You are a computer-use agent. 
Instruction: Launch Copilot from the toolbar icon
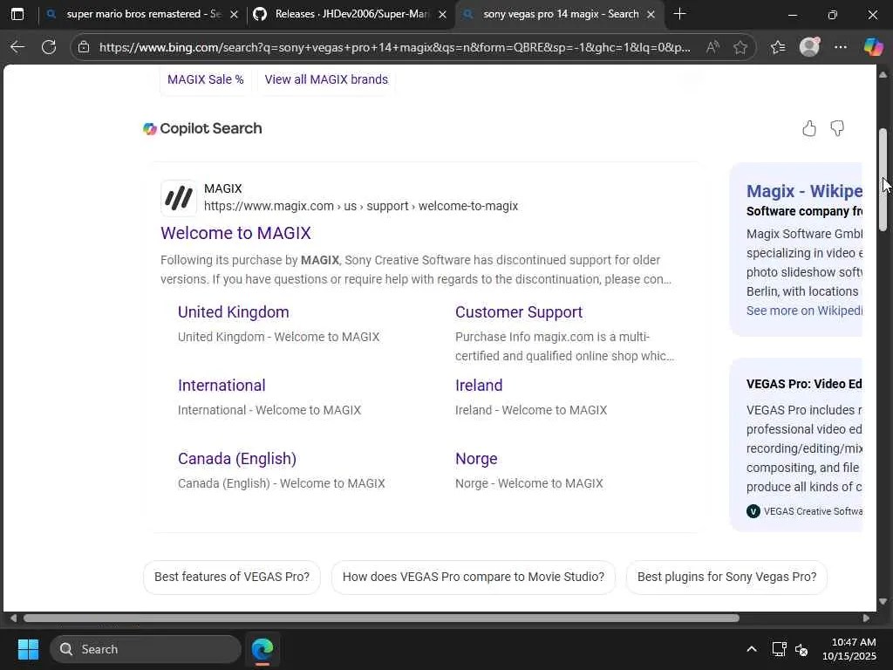coord(873,47)
